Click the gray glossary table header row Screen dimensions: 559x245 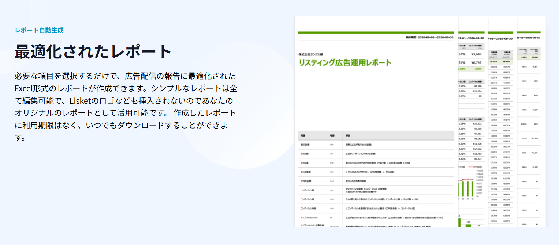tap(376, 135)
